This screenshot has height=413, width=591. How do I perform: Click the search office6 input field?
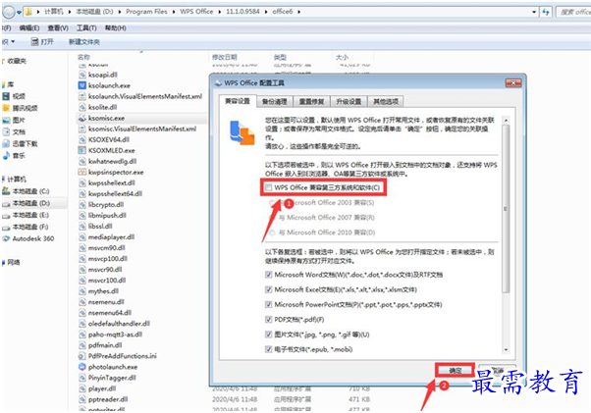(573, 12)
